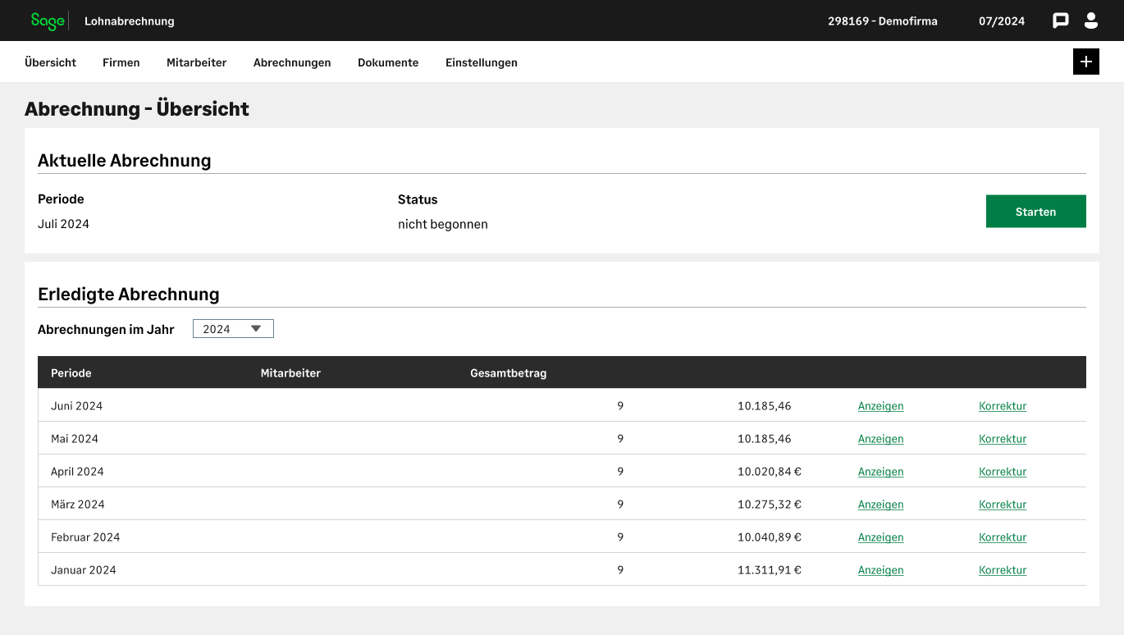This screenshot has height=635, width=1124.
Task: Open the Übersicht menu item
Action: 50,62
